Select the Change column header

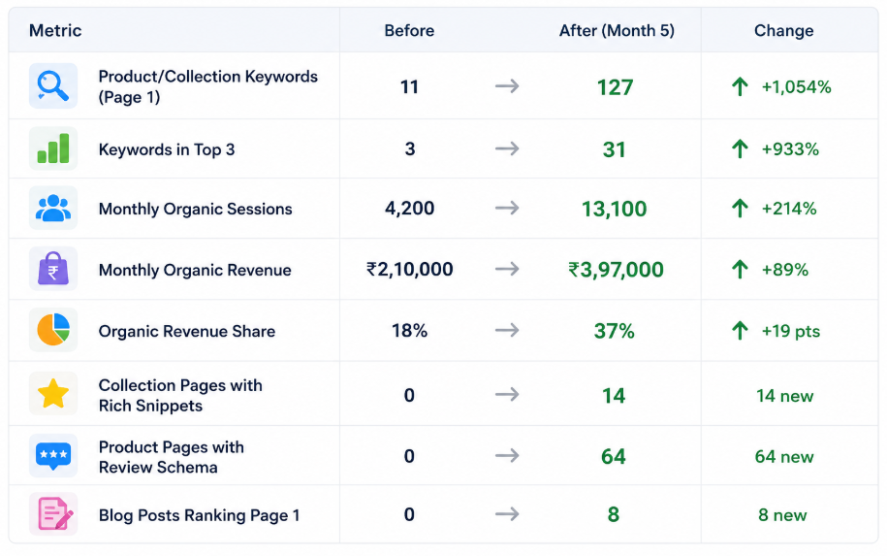(784, 31)
